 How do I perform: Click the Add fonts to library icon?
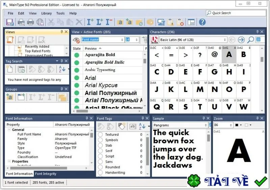click(129, 22)
